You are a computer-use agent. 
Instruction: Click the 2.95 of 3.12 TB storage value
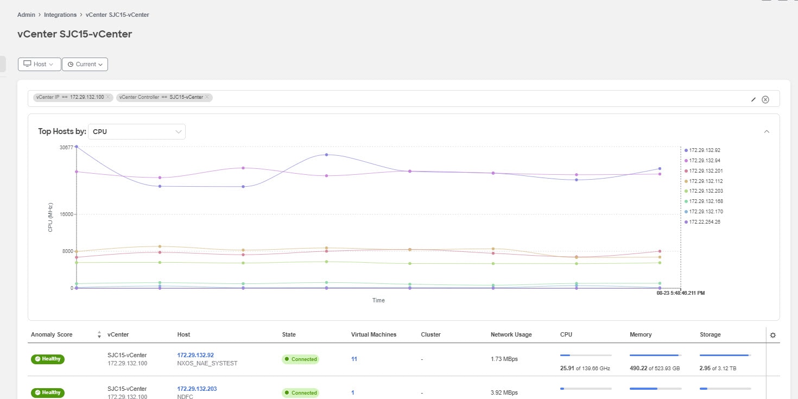pyautogui.click(x=718, y=368)
